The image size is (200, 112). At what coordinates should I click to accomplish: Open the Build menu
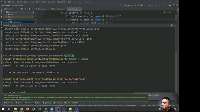[x=45, y=2]
